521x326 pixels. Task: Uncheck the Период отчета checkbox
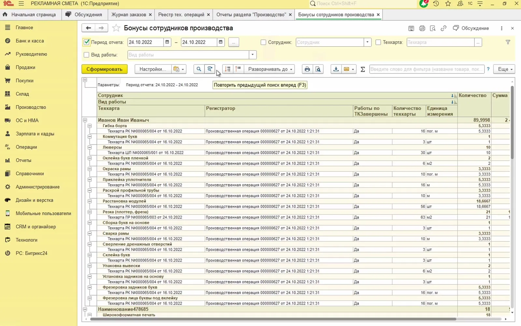(87, 42)
